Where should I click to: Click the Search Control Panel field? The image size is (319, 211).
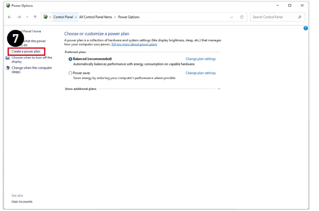click(x=273, y=17)
